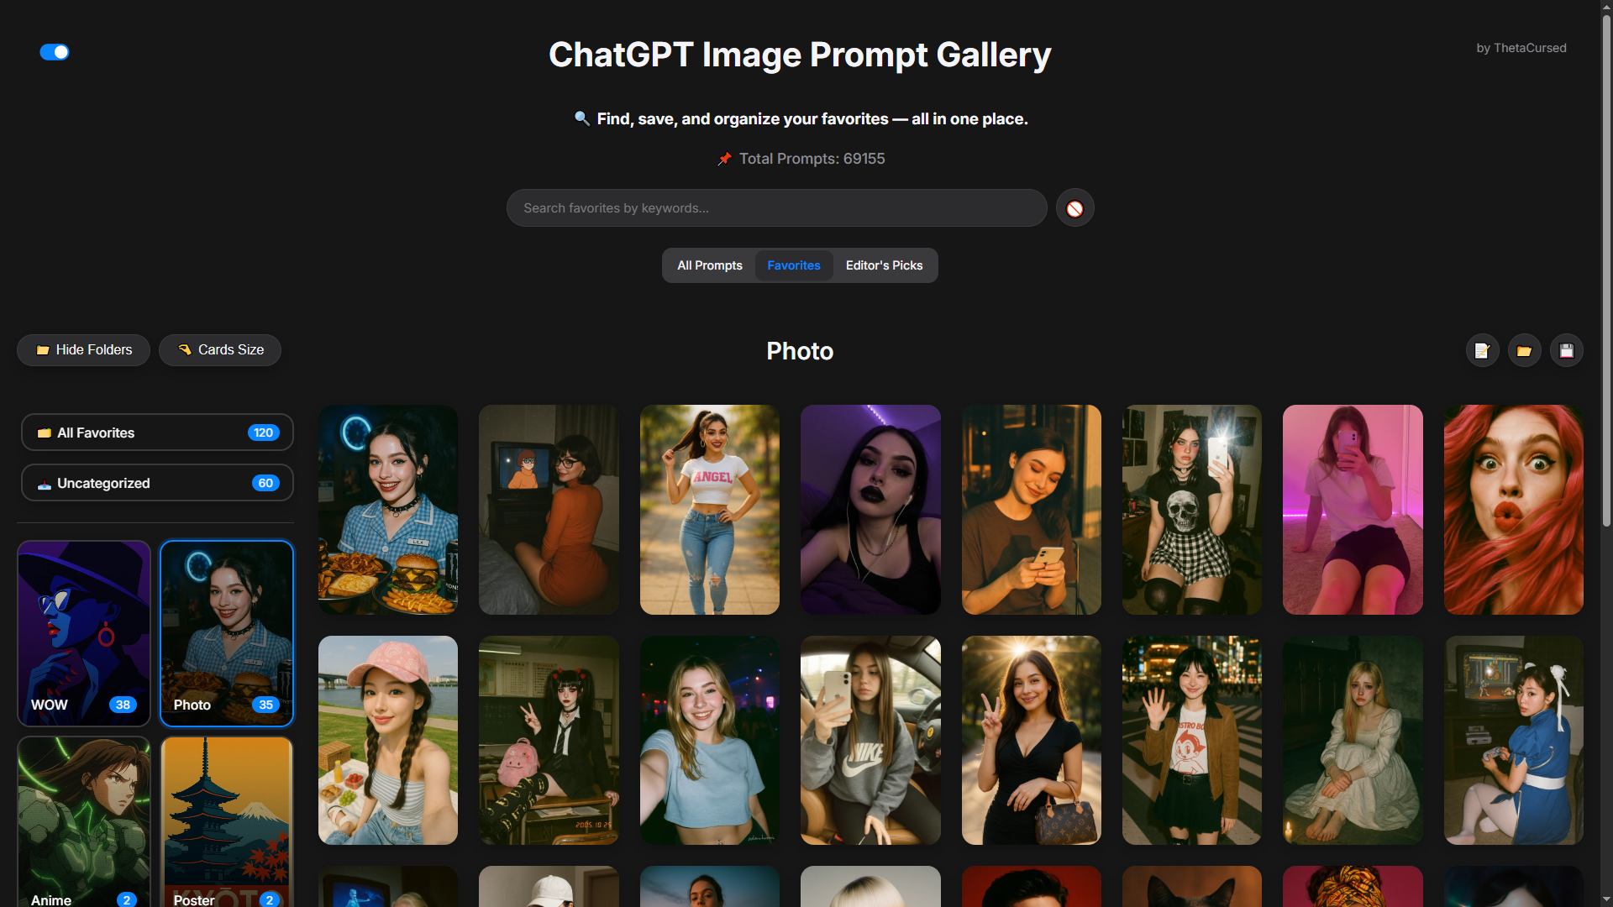The height and width of the screenshot is (907, 1613).
Task: Switch to the All Prompts tab
Action: point(710,265)
